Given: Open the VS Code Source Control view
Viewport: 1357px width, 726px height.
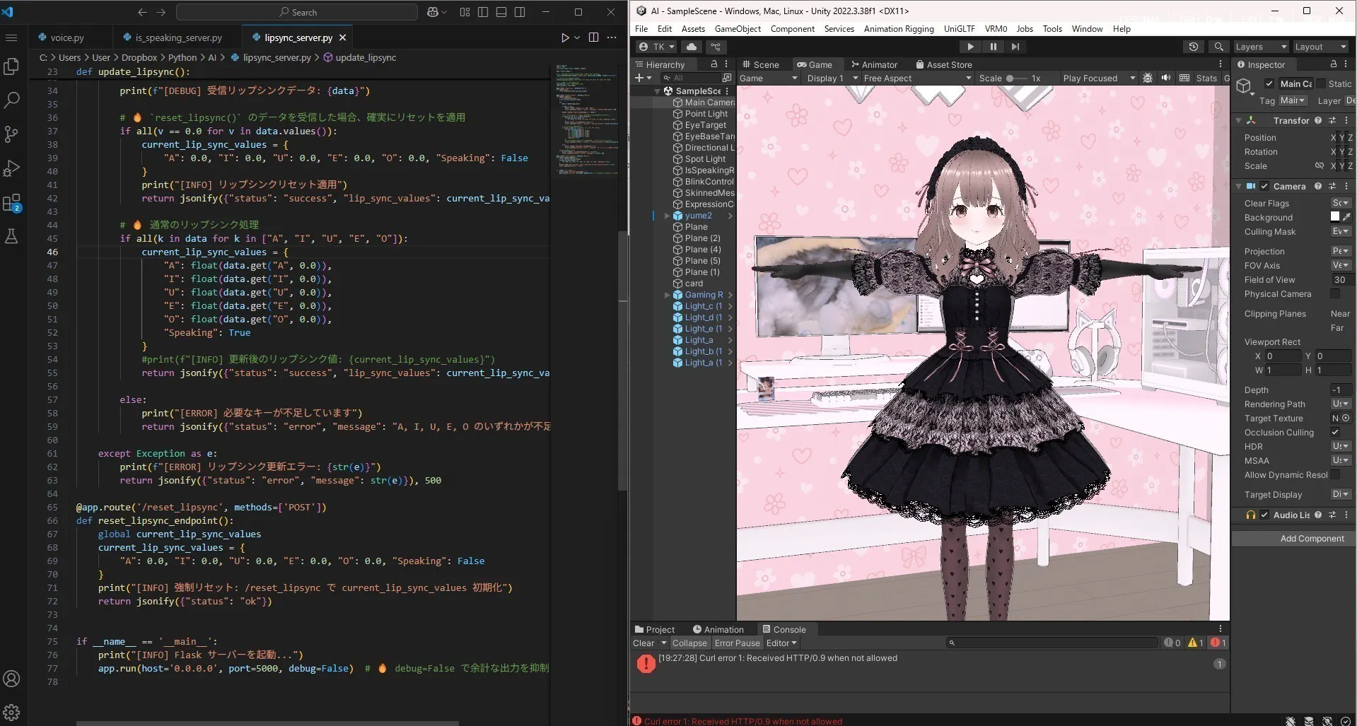Looking at the screenshot, I should coord(11,134).
